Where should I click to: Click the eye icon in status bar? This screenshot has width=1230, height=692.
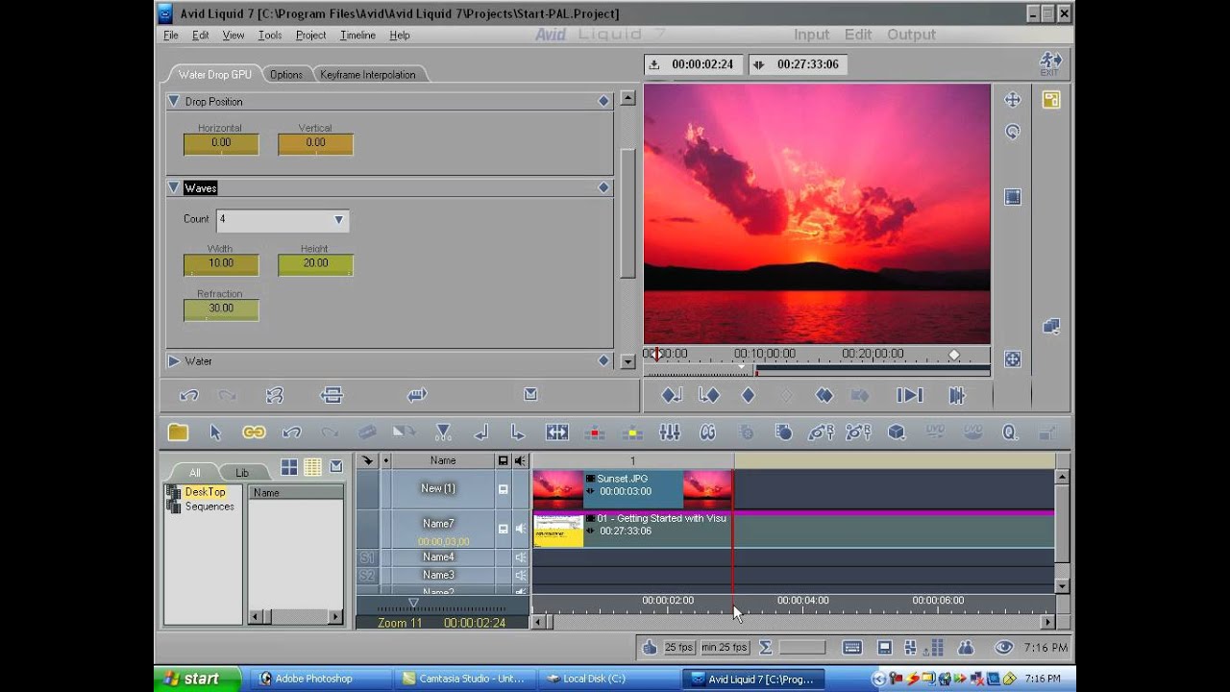(1003, 648)
